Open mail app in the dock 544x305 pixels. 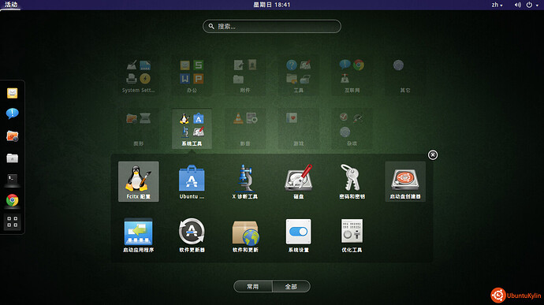tap(12, 93)
